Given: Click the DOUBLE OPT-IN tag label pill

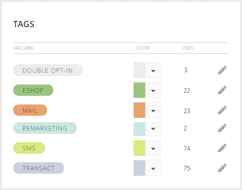Looking at the screenshot, I should coord(48,70).
